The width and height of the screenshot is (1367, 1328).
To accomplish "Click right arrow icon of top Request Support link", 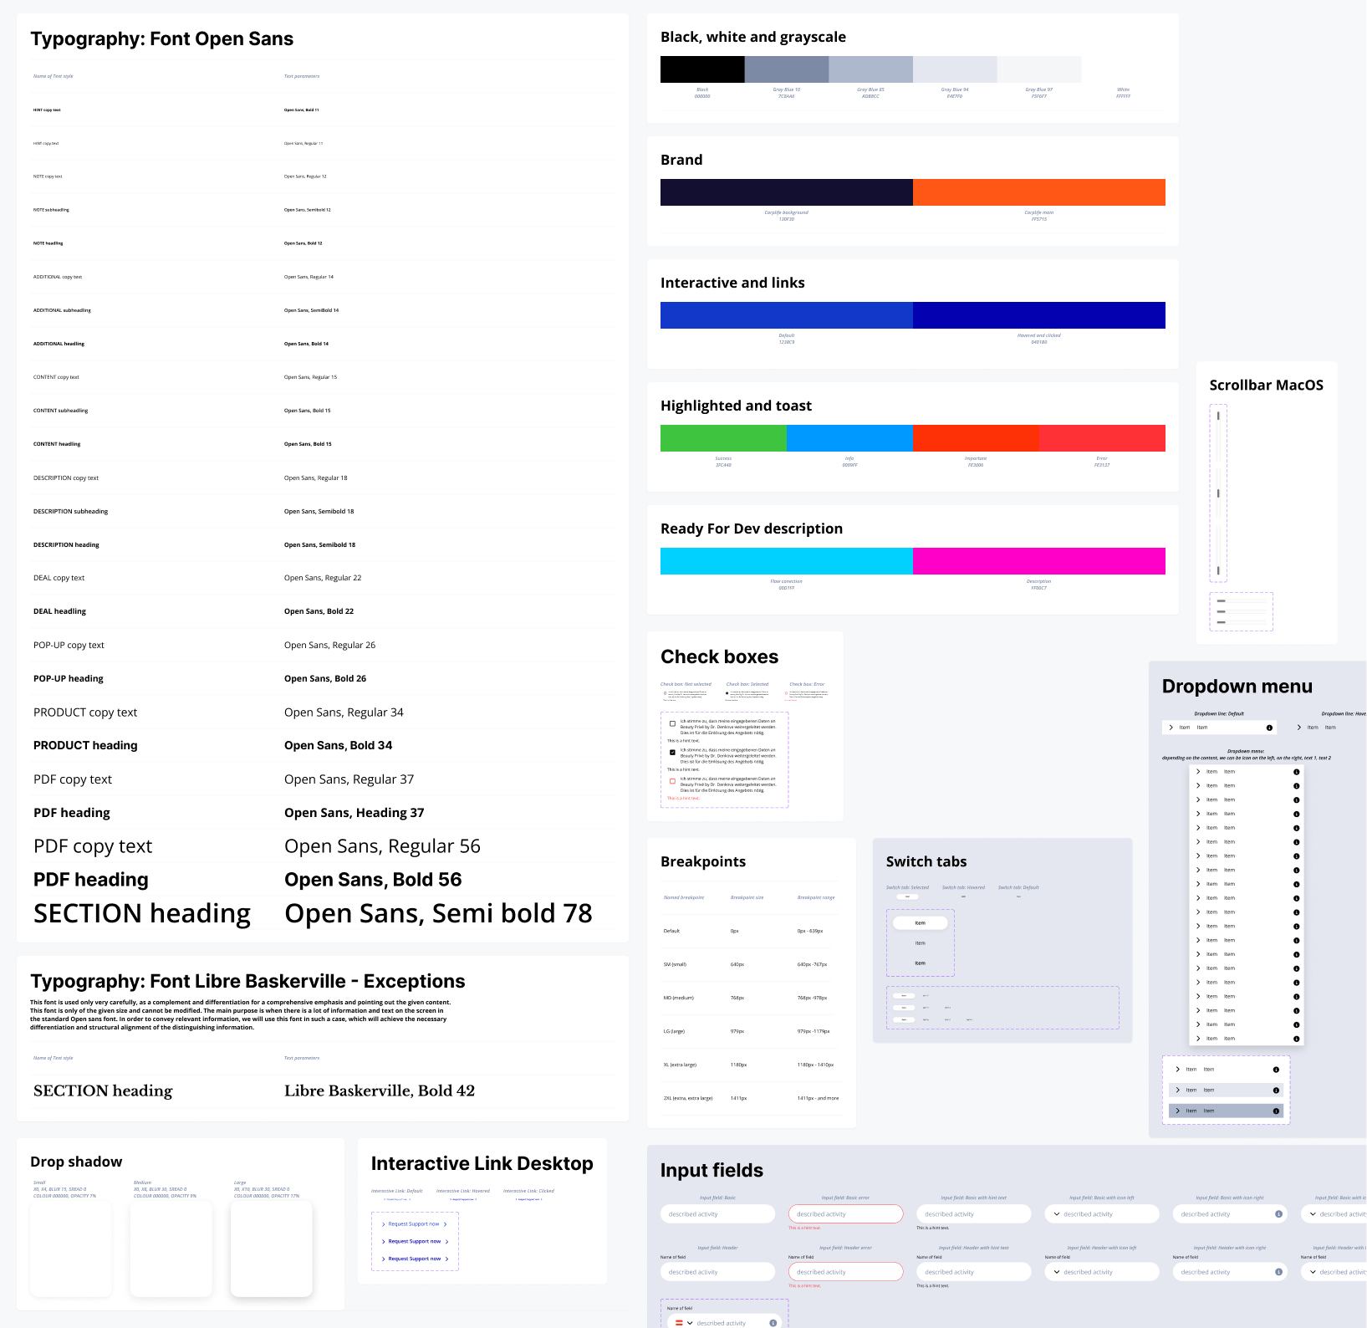I will pyautogui.click(x=445, y=1224).
